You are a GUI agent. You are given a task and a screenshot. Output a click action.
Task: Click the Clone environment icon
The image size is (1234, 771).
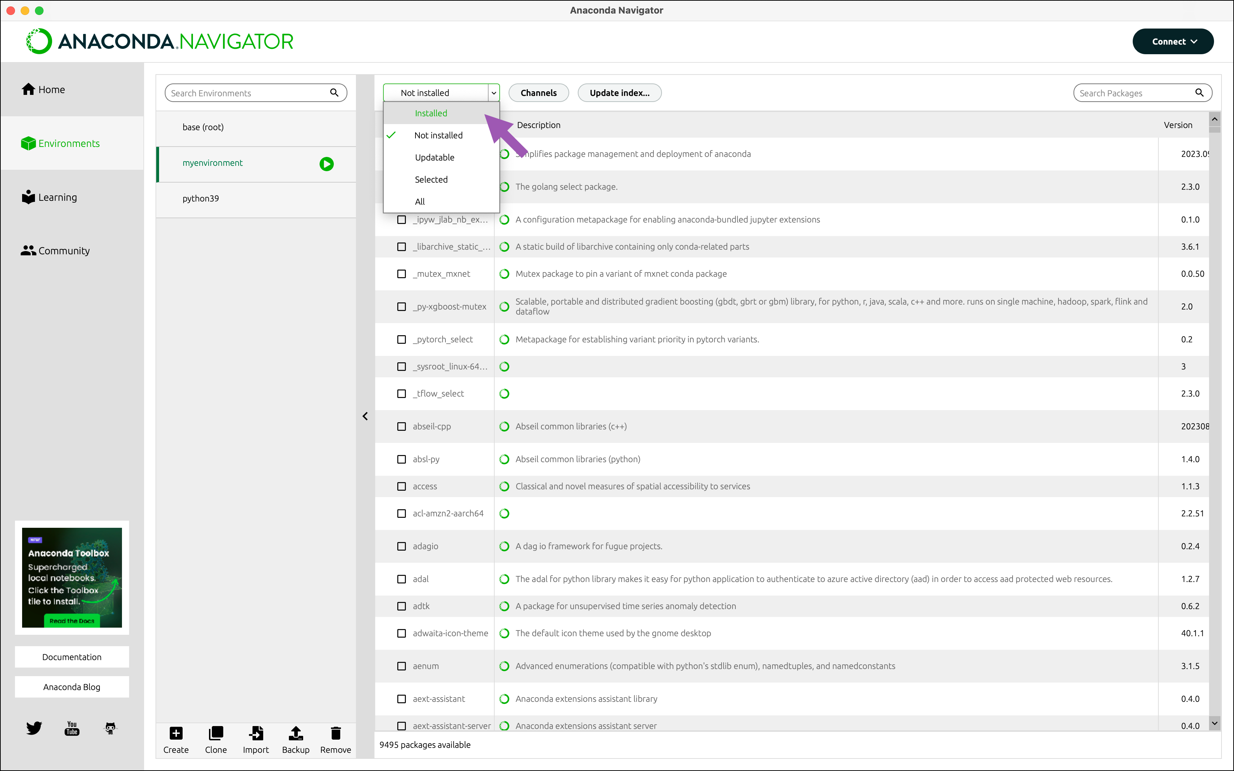click(216, 733)
